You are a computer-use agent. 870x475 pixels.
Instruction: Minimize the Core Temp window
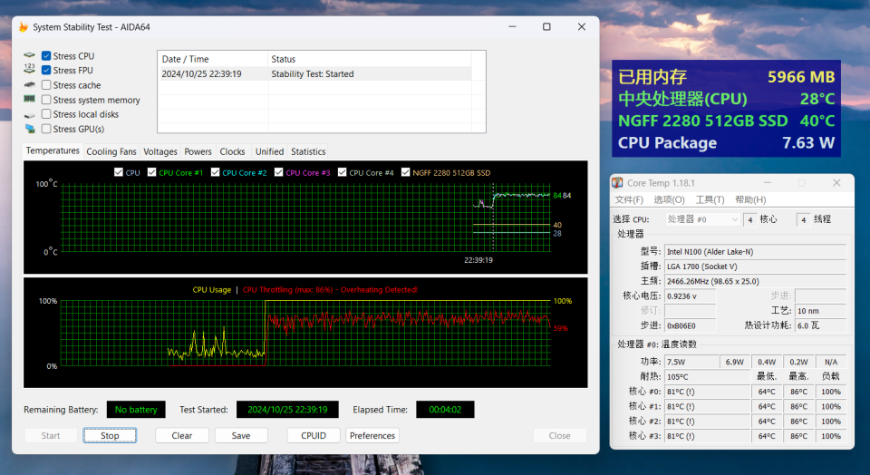[x=768, y=182]
